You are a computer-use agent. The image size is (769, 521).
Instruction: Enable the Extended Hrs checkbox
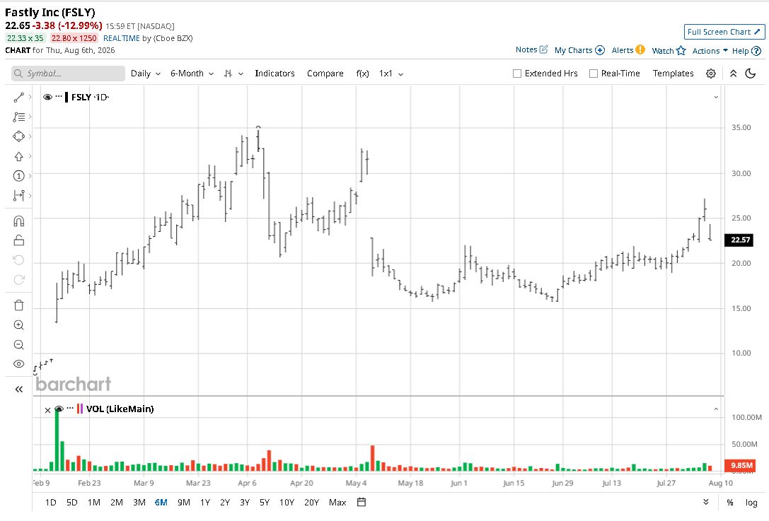tap(517, 74)
